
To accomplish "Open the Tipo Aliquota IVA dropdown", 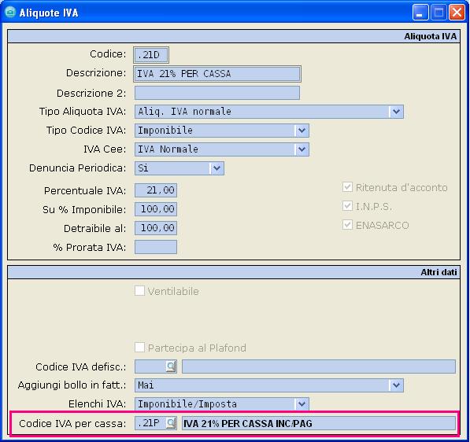I will [396, 112].
